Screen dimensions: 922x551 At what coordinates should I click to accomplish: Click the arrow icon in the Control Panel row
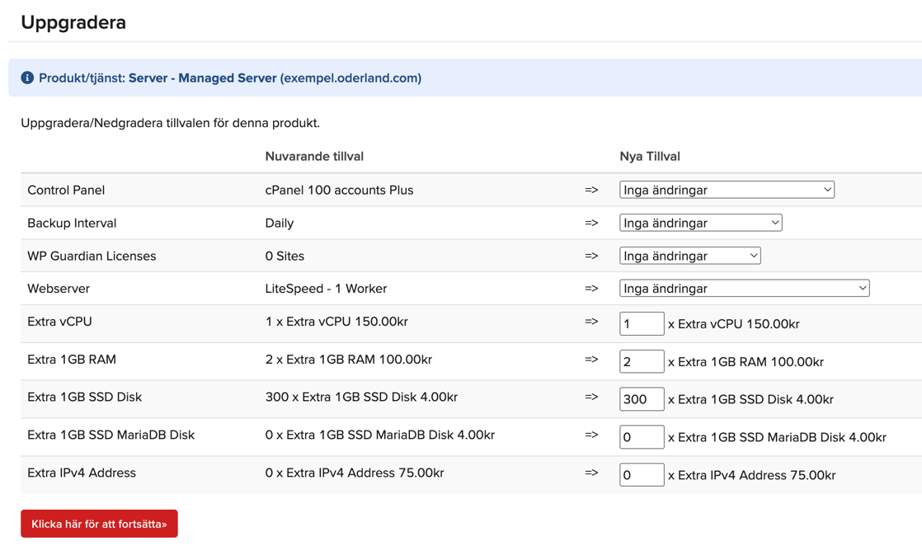click(591, 190)
